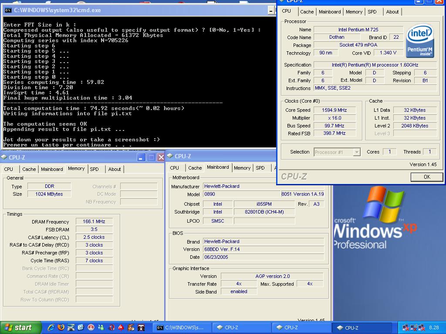The width and height of the screenshot is (446, 334).
Task: Click the '1.340 V' core VID value
Action: click(x=388, y=53)
